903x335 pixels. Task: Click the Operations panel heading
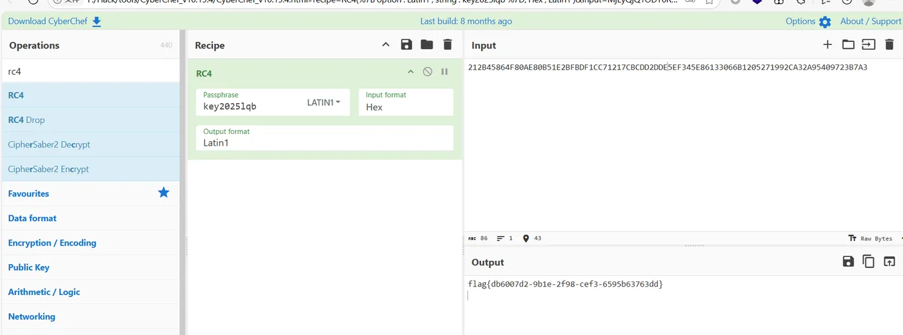(x=34, y=45)
